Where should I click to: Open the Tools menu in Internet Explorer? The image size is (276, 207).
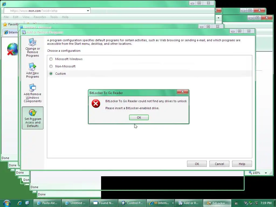(54, 17)
